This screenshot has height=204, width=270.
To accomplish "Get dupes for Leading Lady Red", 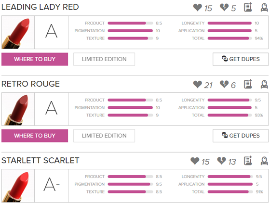I will tap(241, 59).
